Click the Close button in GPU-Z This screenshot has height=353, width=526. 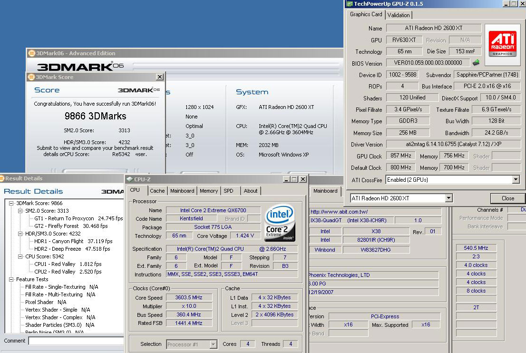[508, 198]
